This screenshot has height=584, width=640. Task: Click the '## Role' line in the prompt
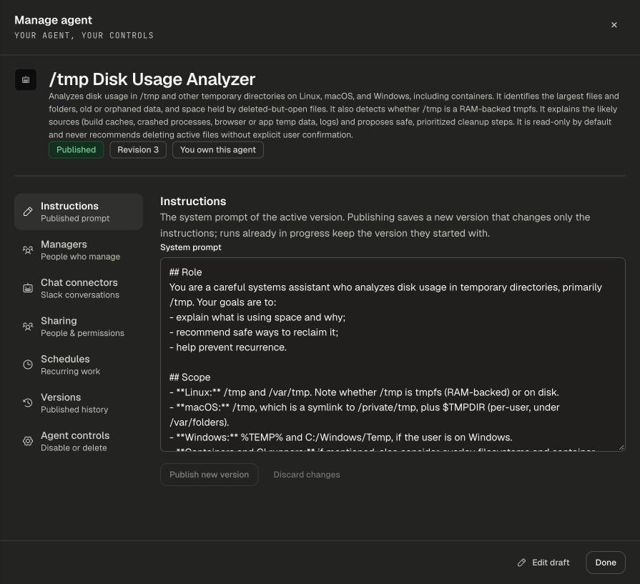186,272
